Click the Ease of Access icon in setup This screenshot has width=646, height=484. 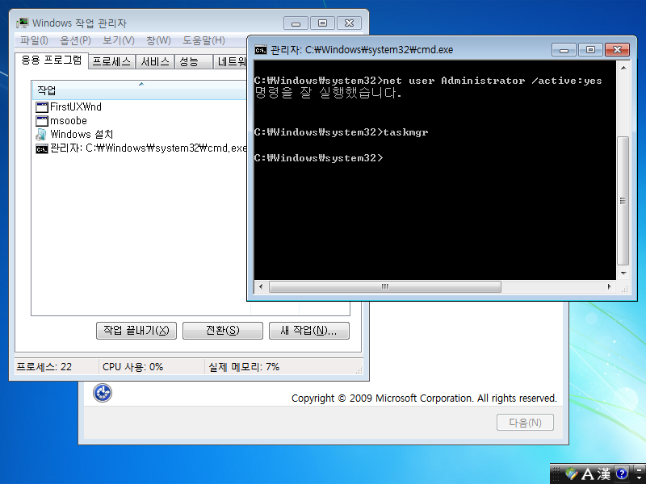click(103, 393)
